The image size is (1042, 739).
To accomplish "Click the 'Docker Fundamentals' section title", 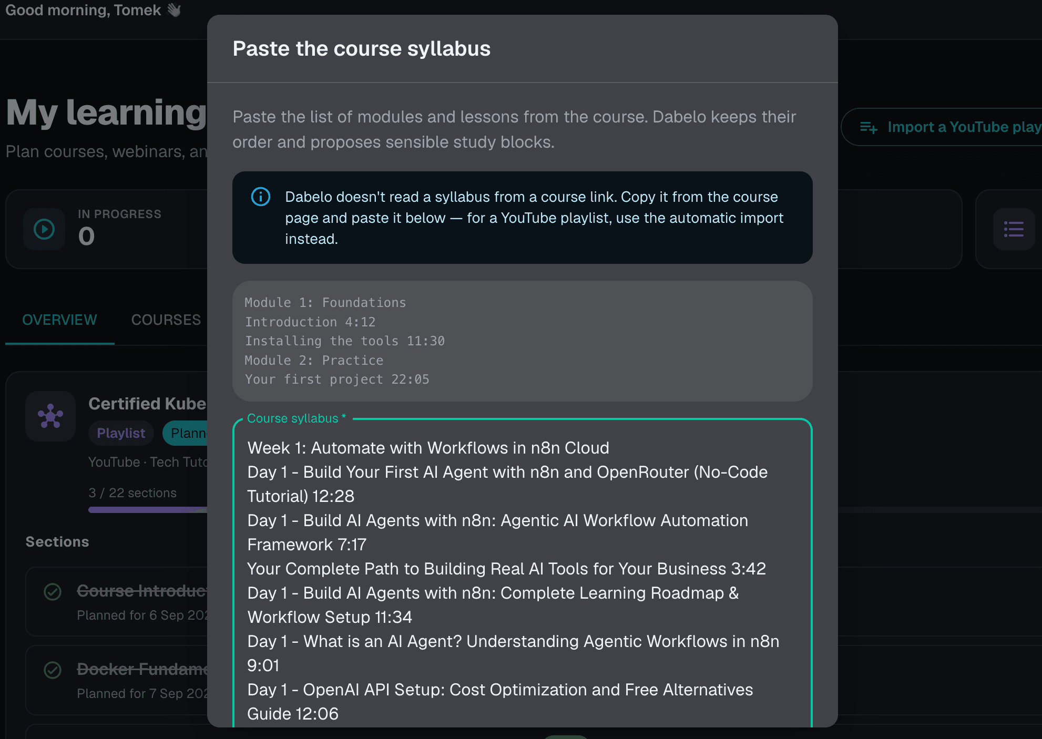I will click(142, 670).
